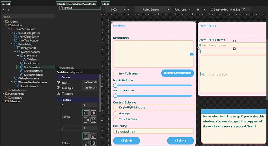Collapse the General section

tap(59, 77)
